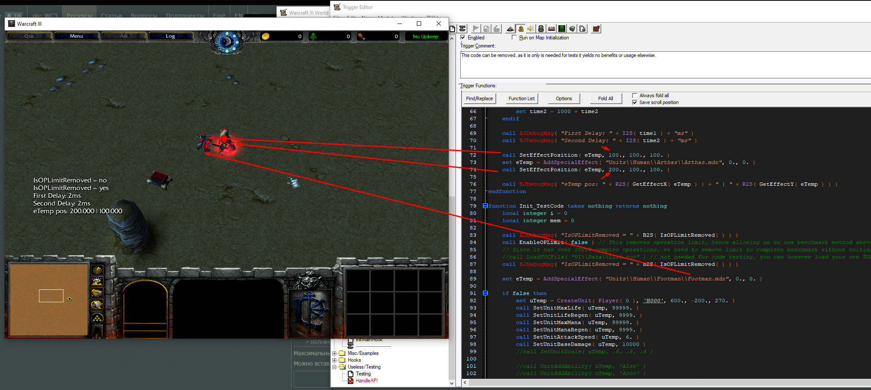871x390 pixels.
Task: Click the gold coin resource icon
Action: click(x=265, y=36)
